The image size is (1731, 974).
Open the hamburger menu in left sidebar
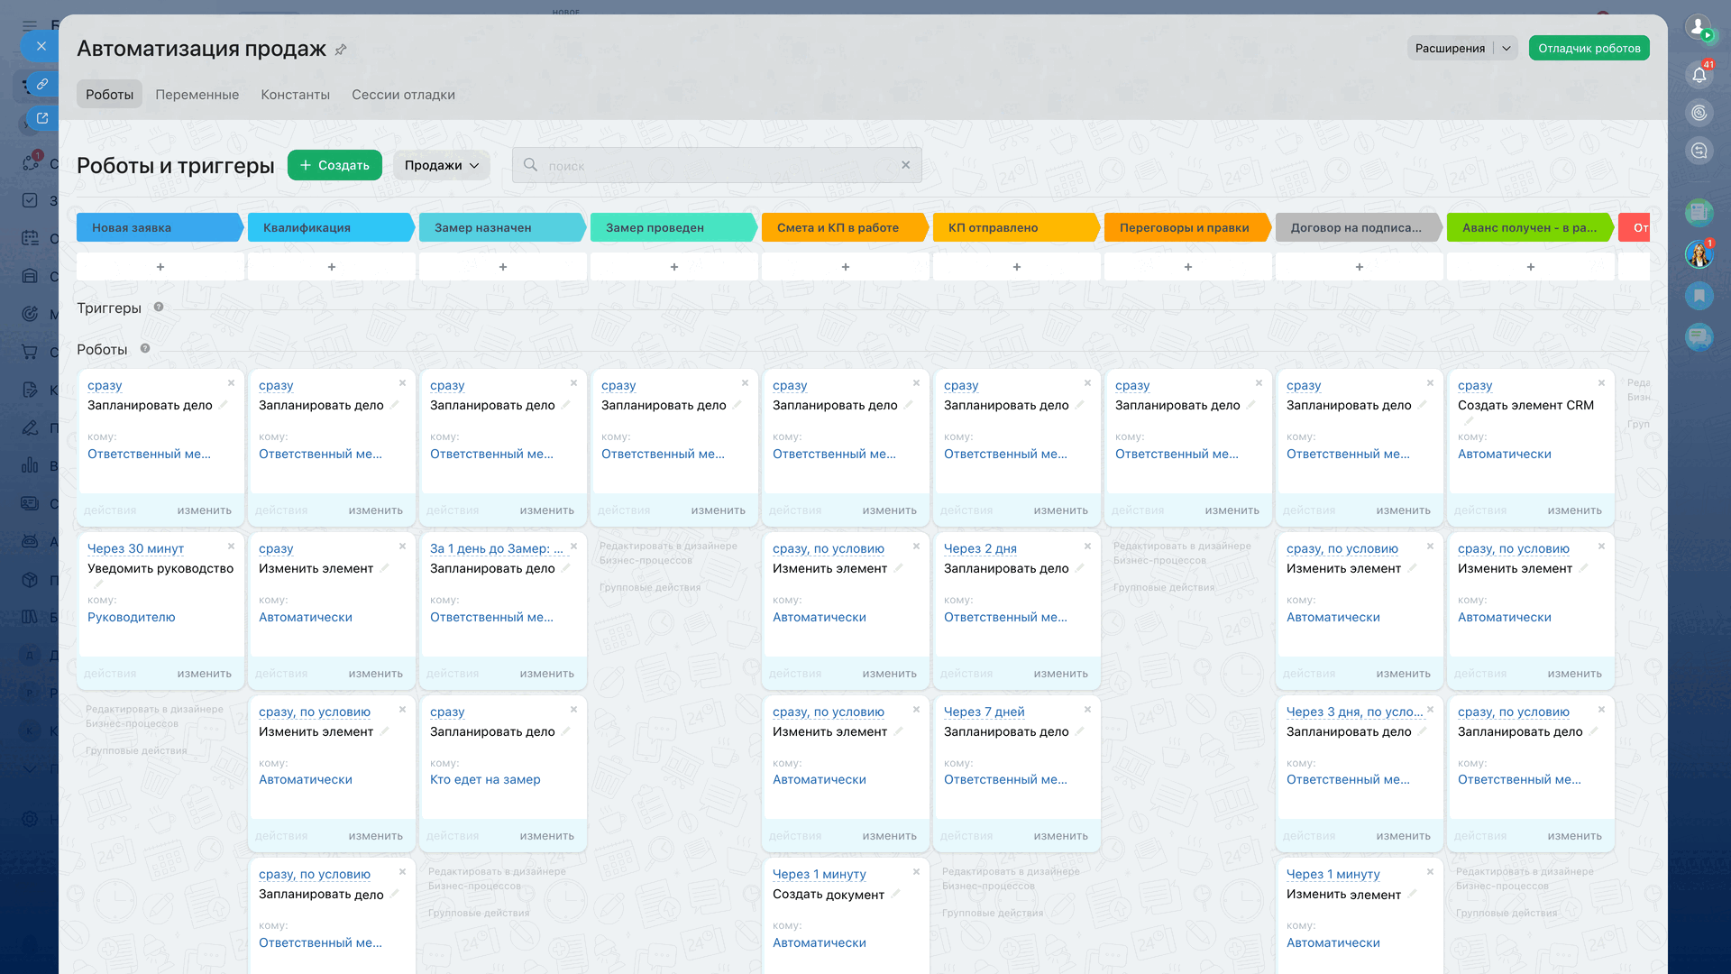30,25
